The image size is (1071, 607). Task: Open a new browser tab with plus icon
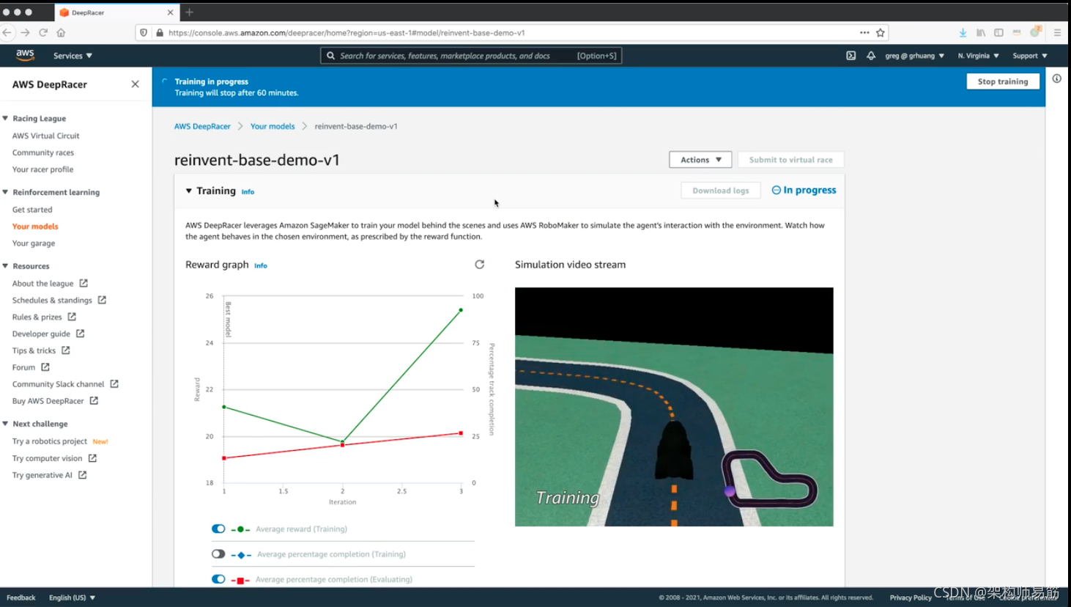189,12
